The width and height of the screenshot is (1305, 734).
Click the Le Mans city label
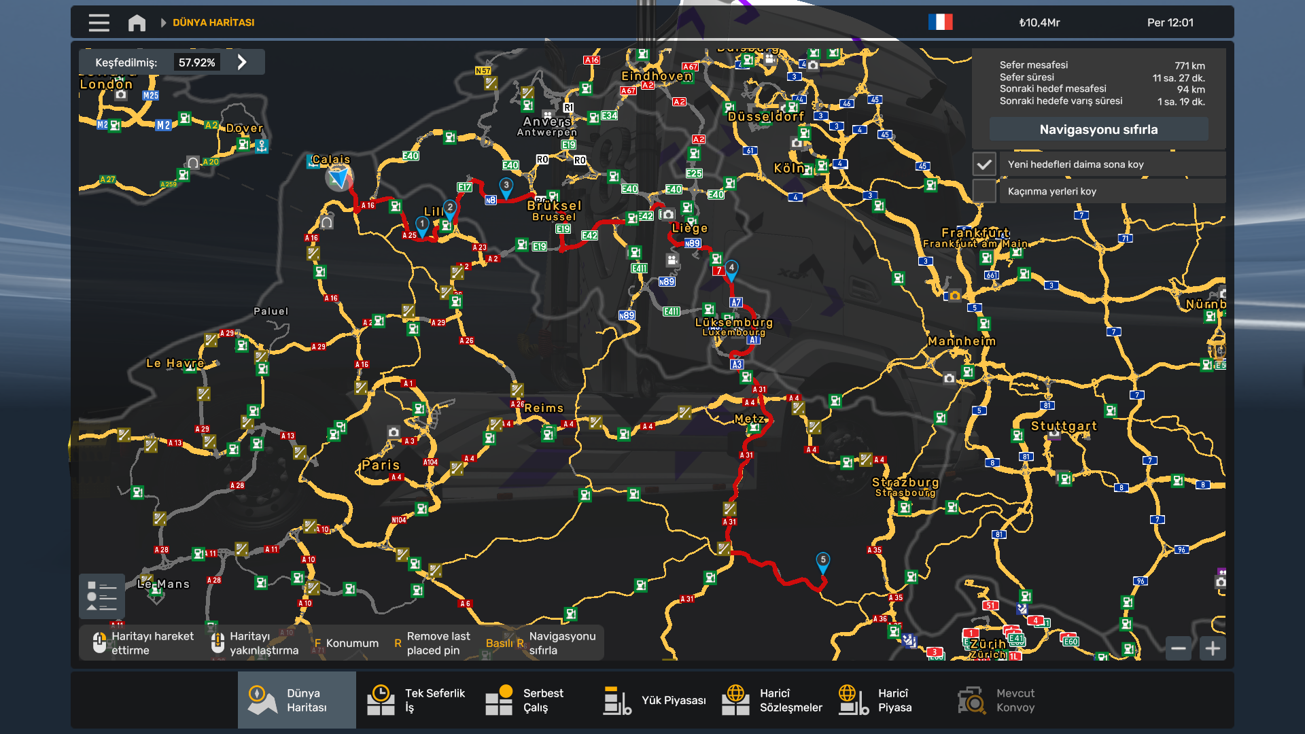(163, 584)
